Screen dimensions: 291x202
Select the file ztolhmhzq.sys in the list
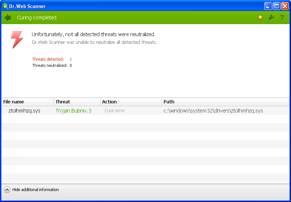(24, 111)
